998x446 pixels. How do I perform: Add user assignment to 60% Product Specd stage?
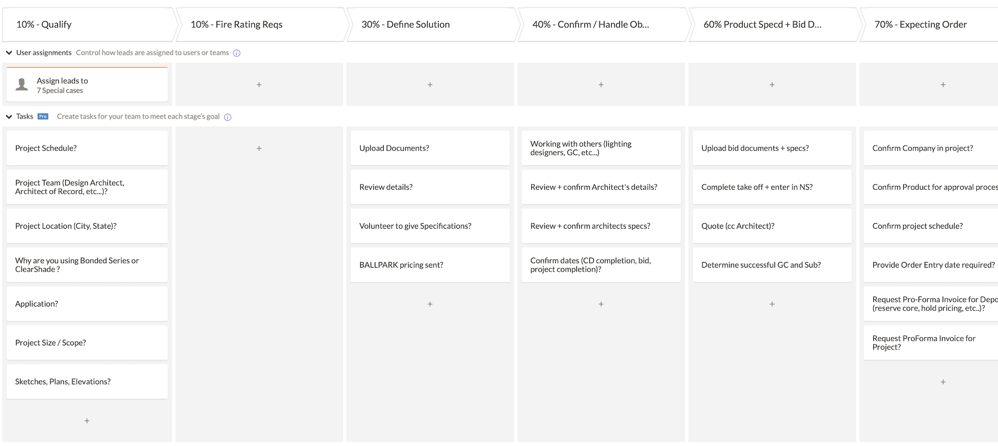[772, 85]
